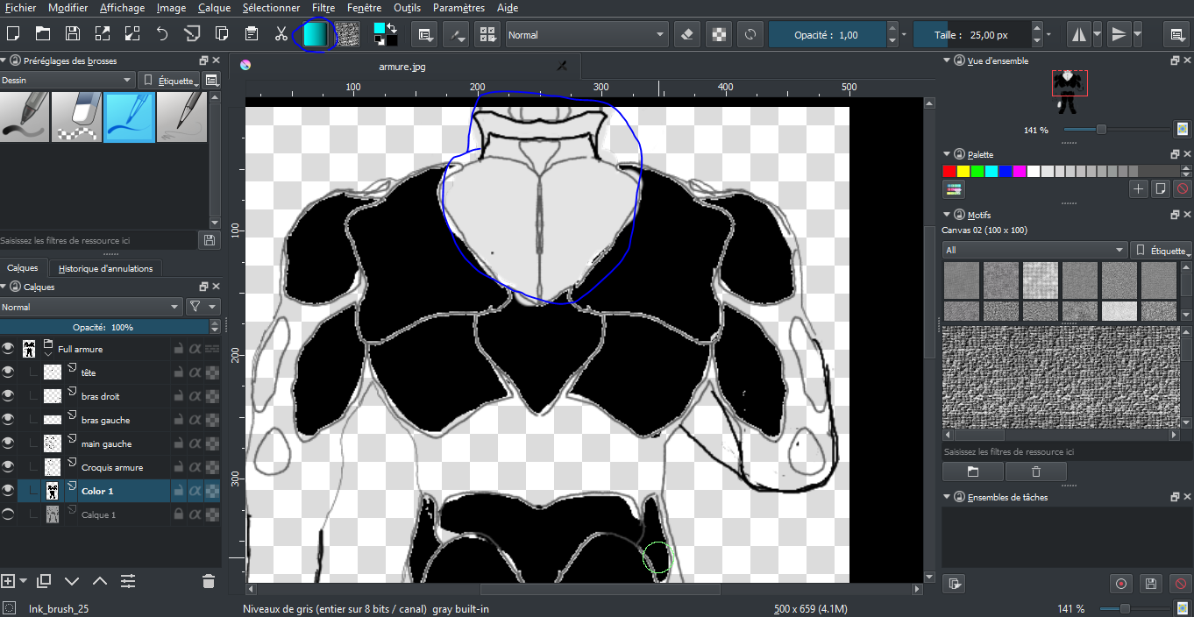Expand the Dessin brush tag dropdown
The image size is (1194, 617).
tap(68, 80)
